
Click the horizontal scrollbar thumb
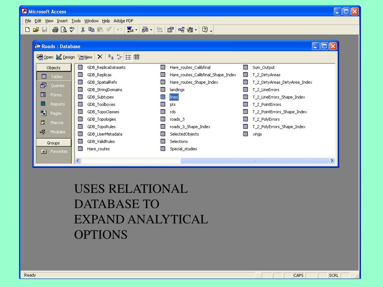coord(254,160)
